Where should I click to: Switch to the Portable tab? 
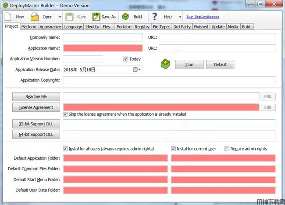(x=124, y=27)
